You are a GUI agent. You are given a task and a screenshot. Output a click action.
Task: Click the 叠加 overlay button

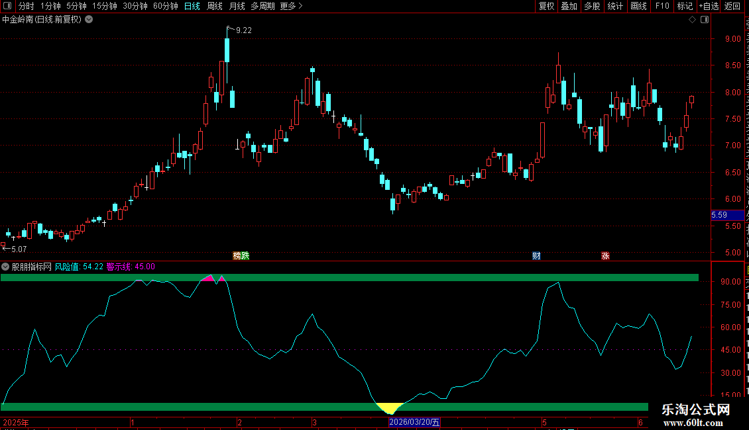point(569,6)
